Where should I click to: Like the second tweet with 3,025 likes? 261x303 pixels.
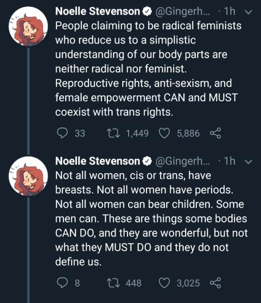(164, 283)
